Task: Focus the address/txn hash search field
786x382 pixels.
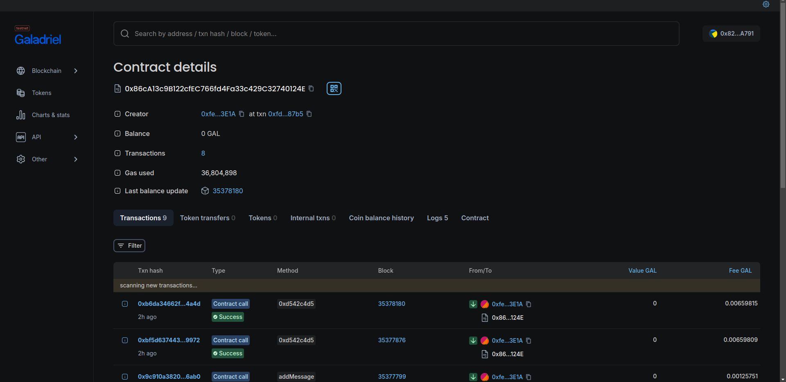Action: click(x=396, y=34)
